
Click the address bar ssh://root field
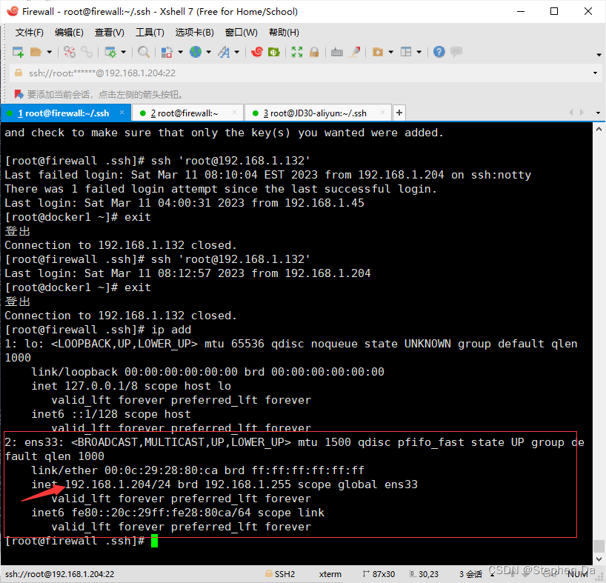(x=305, y=73)
